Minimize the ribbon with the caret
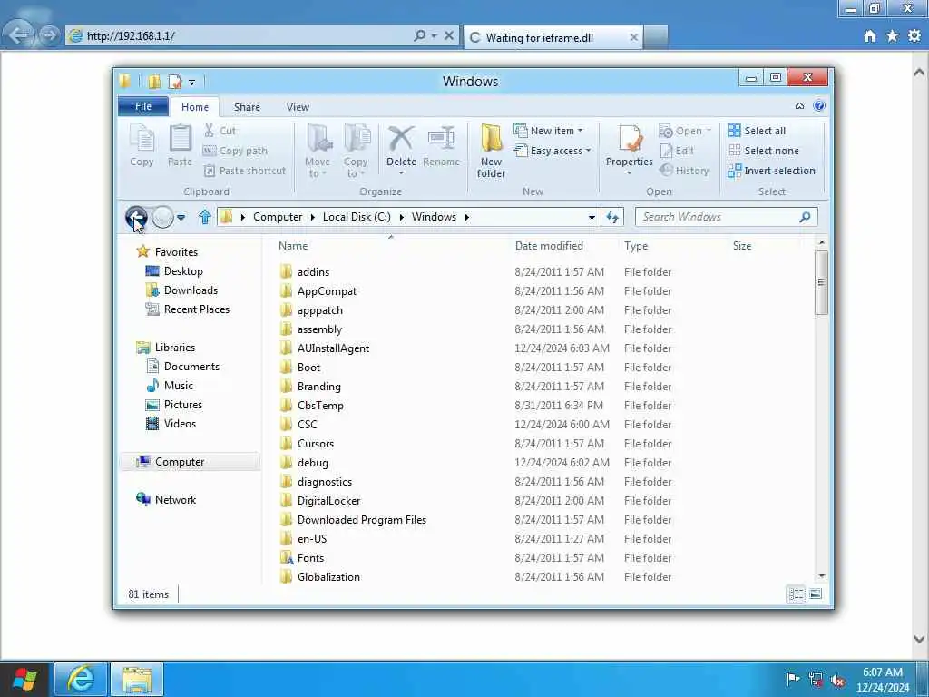This screenshot has height=697, width=929. (x=799, y=106)
